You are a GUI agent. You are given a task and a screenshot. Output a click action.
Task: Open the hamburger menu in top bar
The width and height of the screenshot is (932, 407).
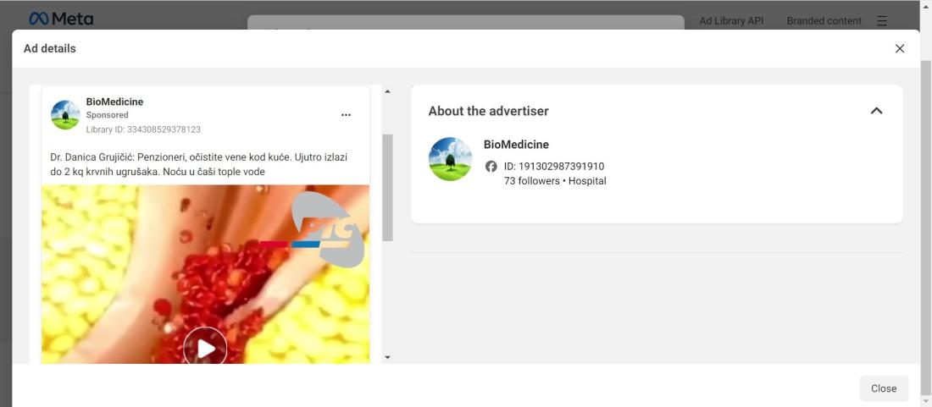tap(882, 21)
